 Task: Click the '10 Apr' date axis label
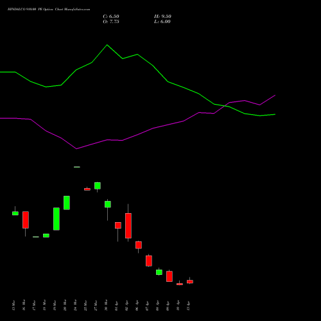tap(178, 305)
